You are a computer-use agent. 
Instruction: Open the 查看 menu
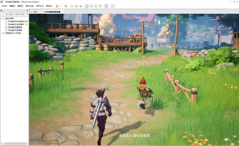(20, 6)
